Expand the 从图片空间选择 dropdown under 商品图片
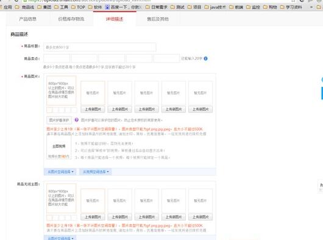 (61, 171)
